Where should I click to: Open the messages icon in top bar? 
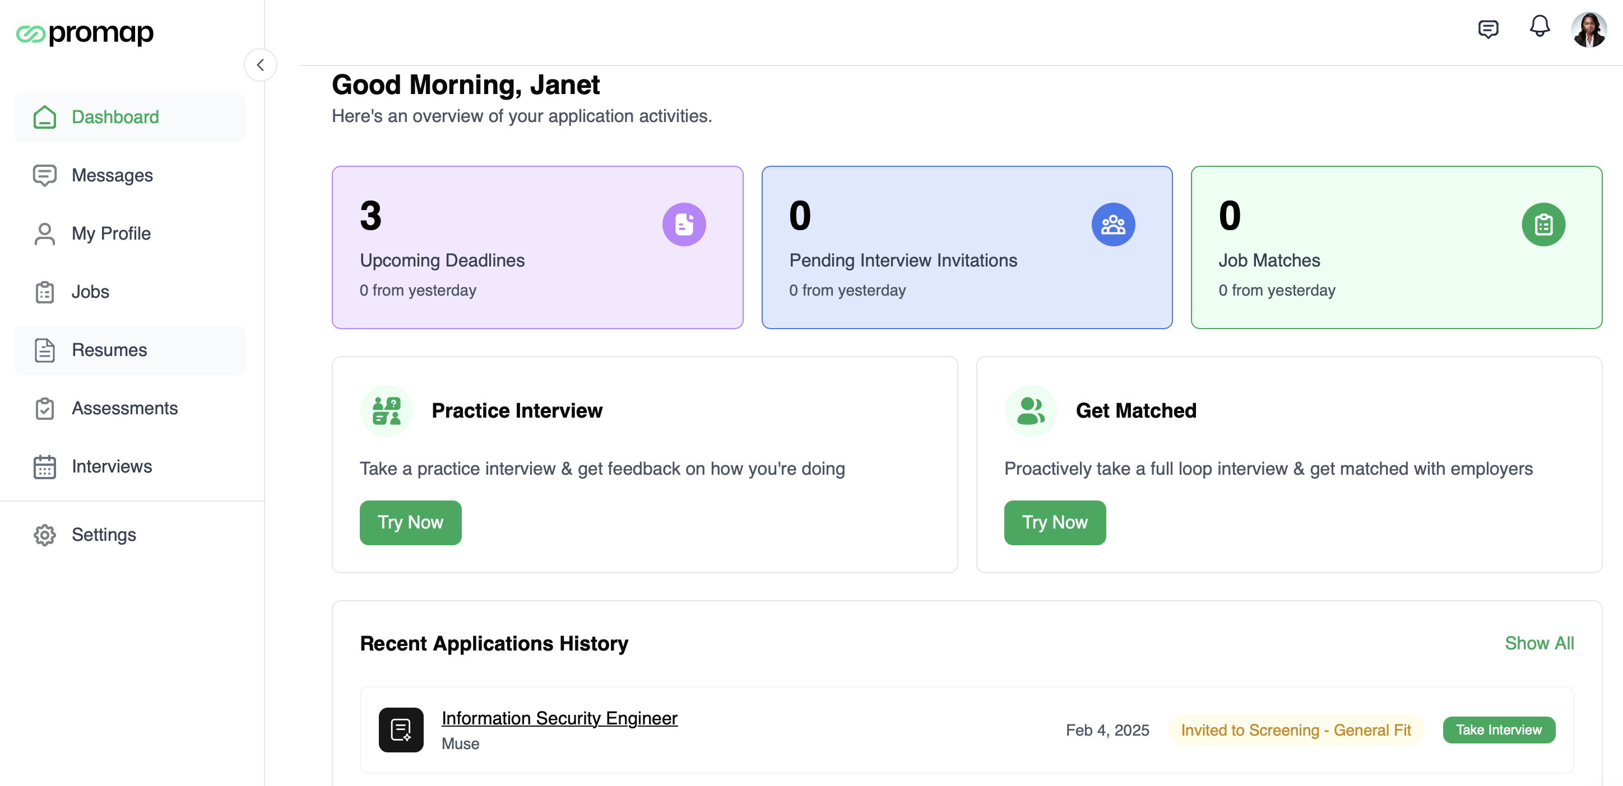coord(1488,29)
